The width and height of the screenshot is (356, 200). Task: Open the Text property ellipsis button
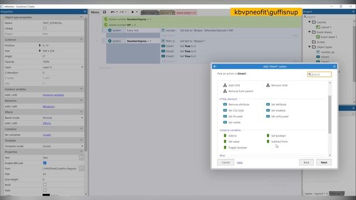click(82, 158)
